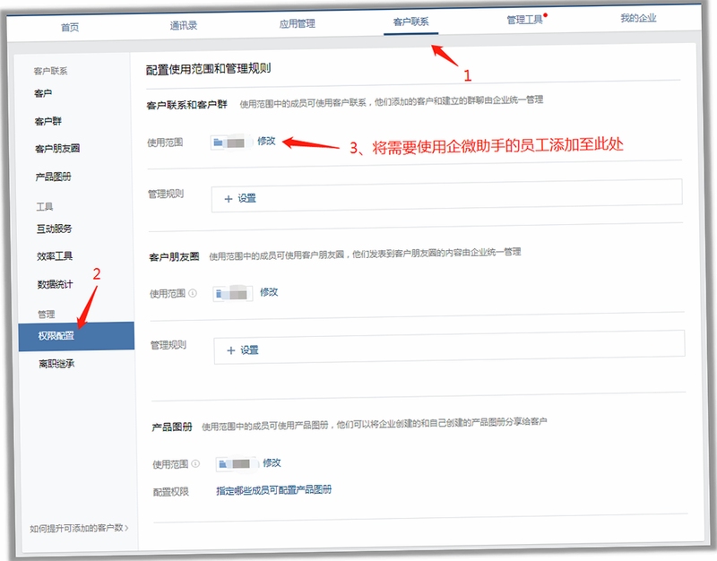
Task: Click folder tag in 客户朋友圈 使用范围
Action: coord(233,293)
